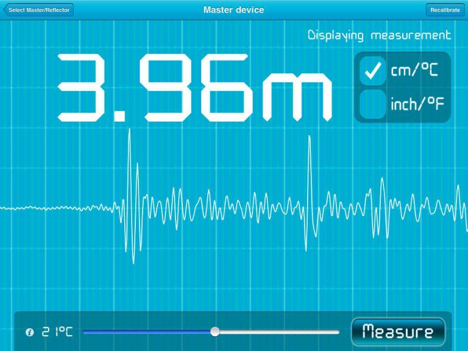This screenshot has width=468, height=351.
Task: Select the inch/°F unit label
Action: 417,104
